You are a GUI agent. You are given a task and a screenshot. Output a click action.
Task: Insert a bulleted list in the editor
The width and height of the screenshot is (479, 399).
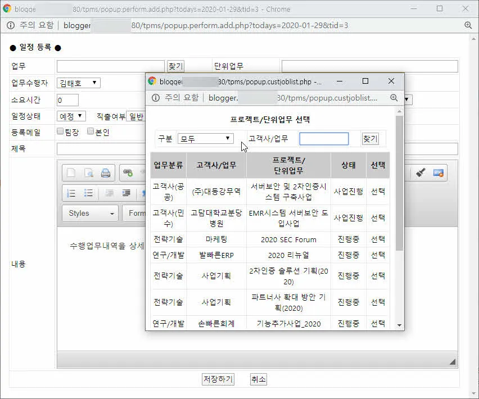click(x=89, y=193)
